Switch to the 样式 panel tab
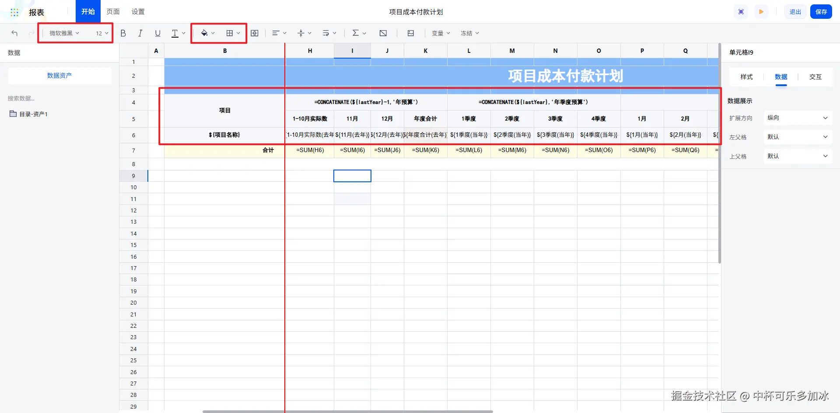The height and width of the screenshot is (413, 840). [x=746, y=77]
